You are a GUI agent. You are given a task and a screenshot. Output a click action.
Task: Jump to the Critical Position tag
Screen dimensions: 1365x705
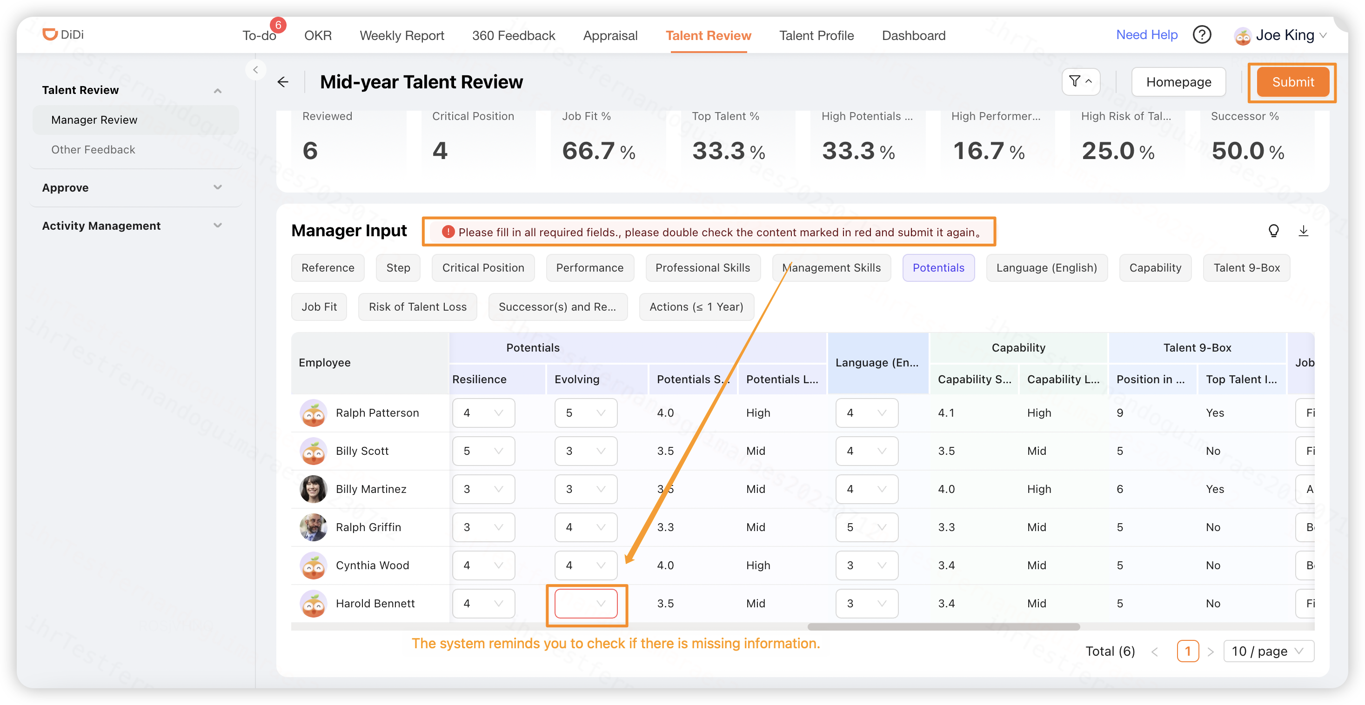[483, 268]
